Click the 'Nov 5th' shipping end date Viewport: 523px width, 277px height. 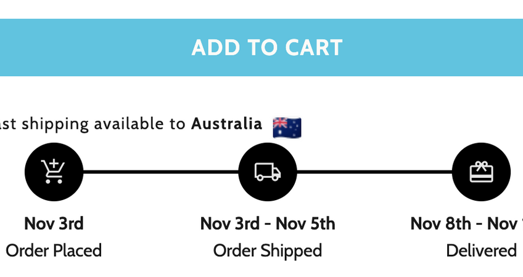point(305,223)
